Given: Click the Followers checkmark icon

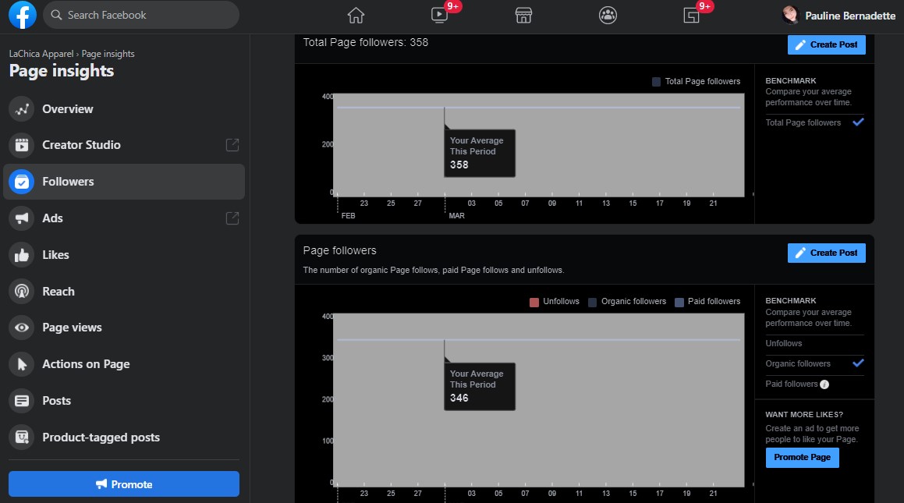Looking at the screenshot, I should (x=21, y=182).
